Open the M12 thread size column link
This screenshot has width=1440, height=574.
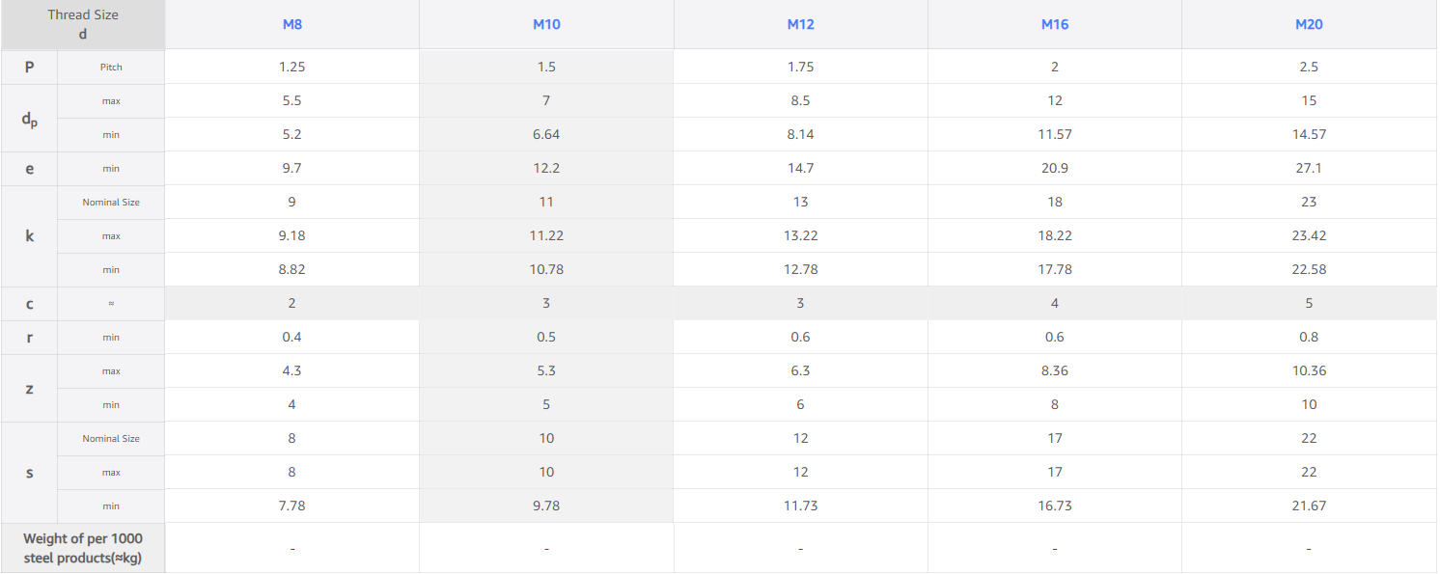pos(800,24)
